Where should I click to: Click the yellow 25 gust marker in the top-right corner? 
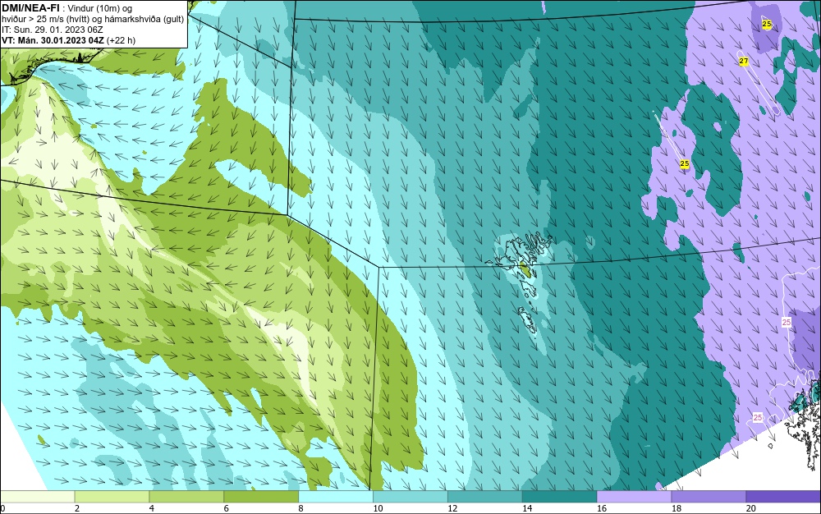[767, 24]
